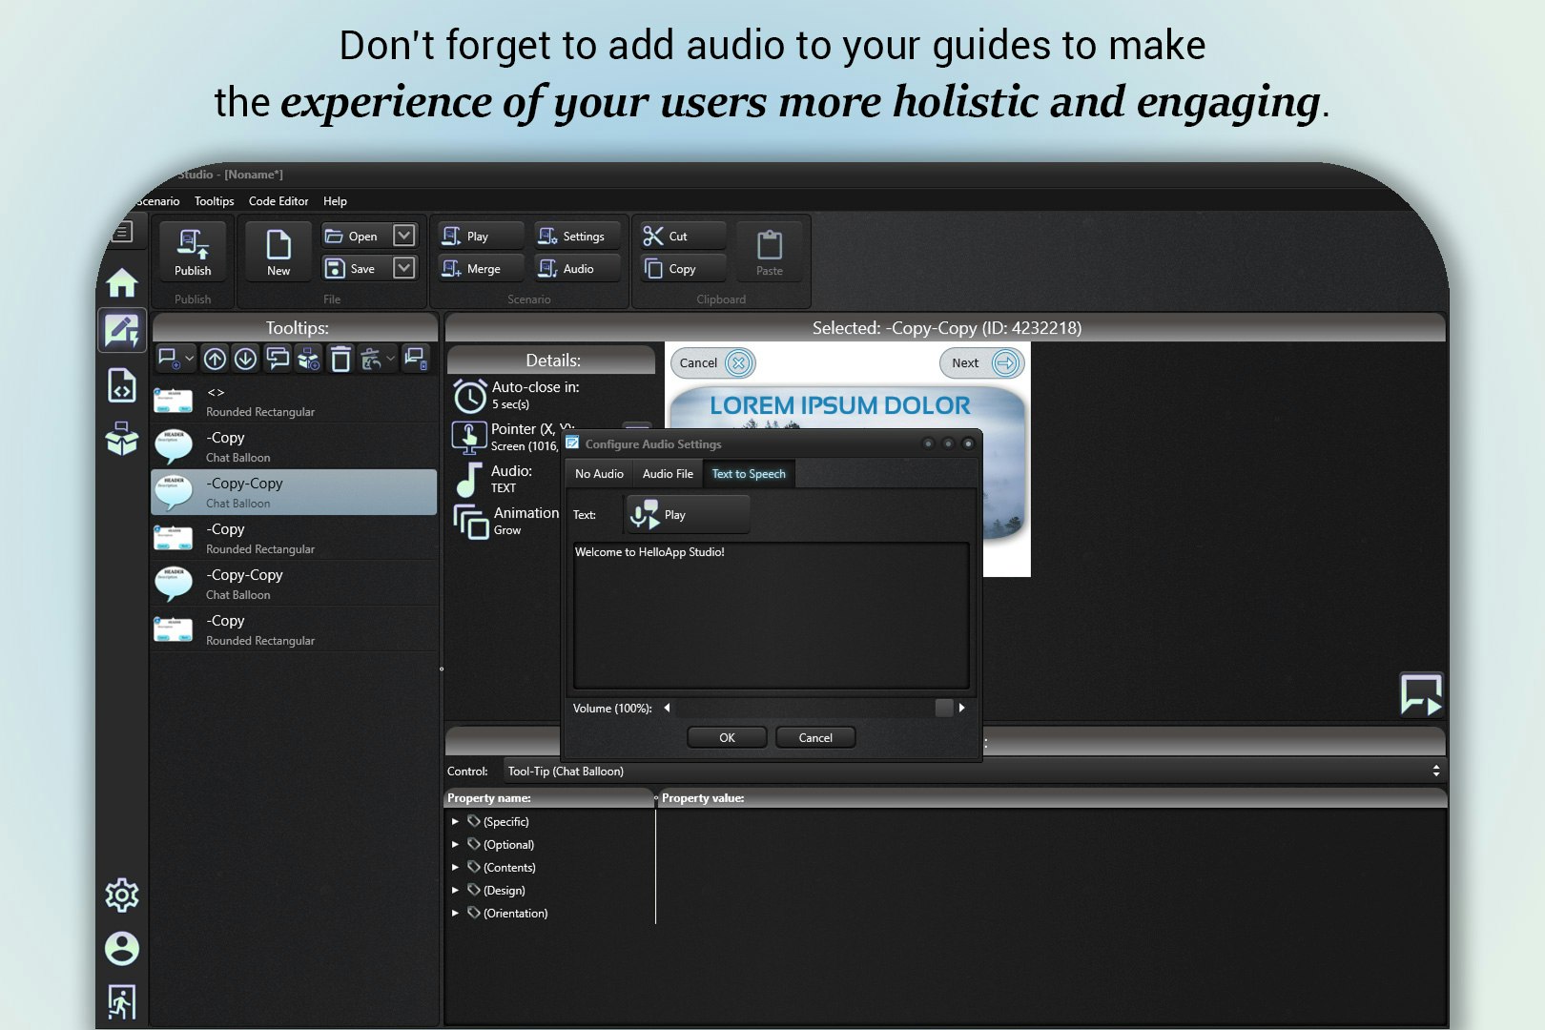Viewport: 1545px width, 1030px height.
Task: Select the '<>' Rounded Rectangular tooltip row
Action: [x=294, y=401]
